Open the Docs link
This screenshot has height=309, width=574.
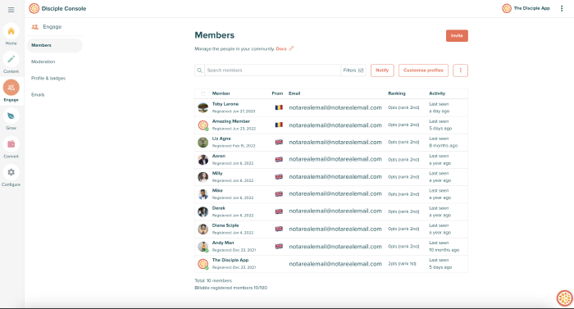(x=281, y=48)
